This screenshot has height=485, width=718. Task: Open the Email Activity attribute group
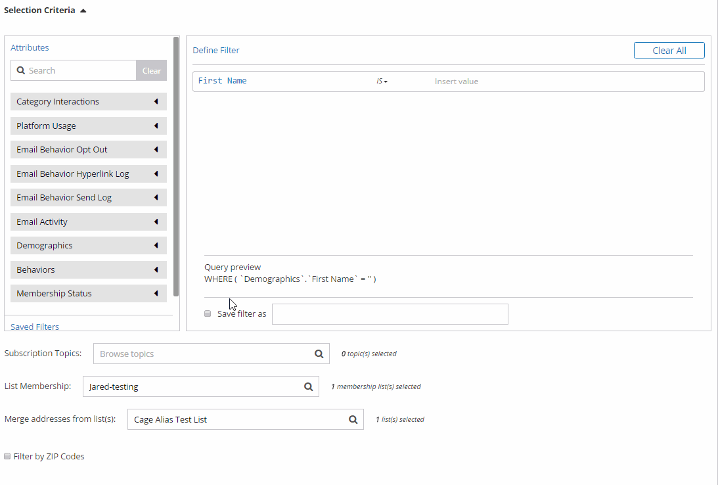pos(89,221)
